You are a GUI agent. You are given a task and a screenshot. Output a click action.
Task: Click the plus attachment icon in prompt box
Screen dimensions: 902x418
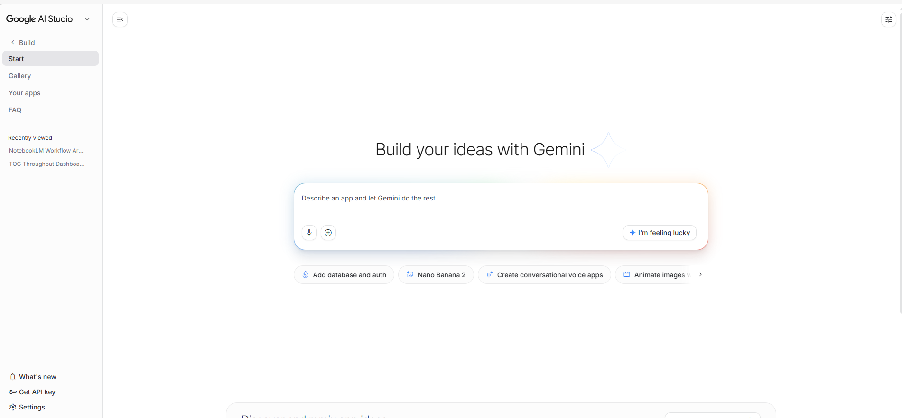328,233
